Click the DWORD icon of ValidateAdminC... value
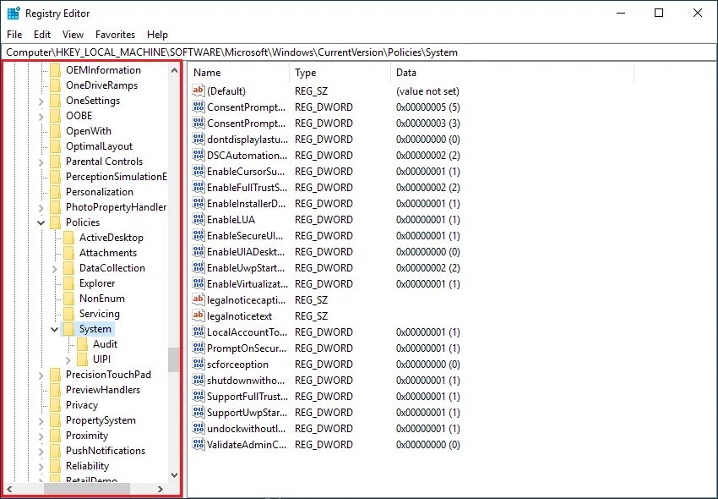Screen dimensions: 718x499 point(199,444)
